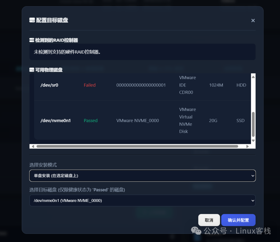This screenshot has height=242, width=280.
Task: Click the disk table's right scroll arrow
Action: tap(247, 146)
